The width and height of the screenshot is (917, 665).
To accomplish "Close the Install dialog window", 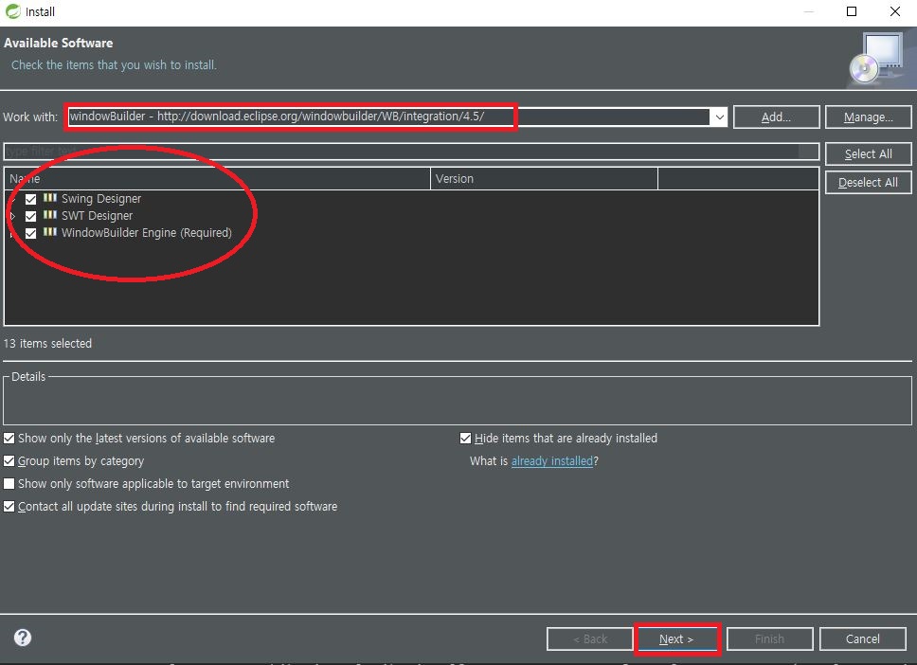I will (895, 11).
